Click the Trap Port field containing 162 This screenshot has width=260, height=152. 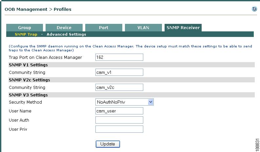(x=119, y=57)
